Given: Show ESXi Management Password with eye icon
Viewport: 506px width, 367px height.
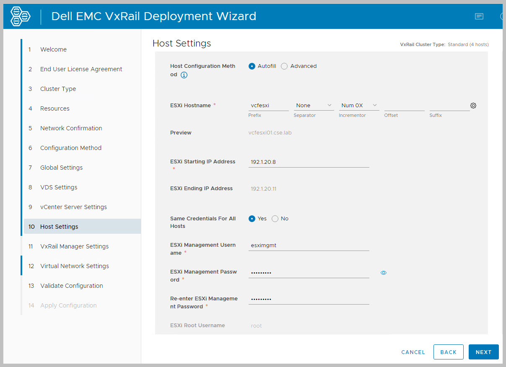Looking at the screenshot, I should coord(383,273).
